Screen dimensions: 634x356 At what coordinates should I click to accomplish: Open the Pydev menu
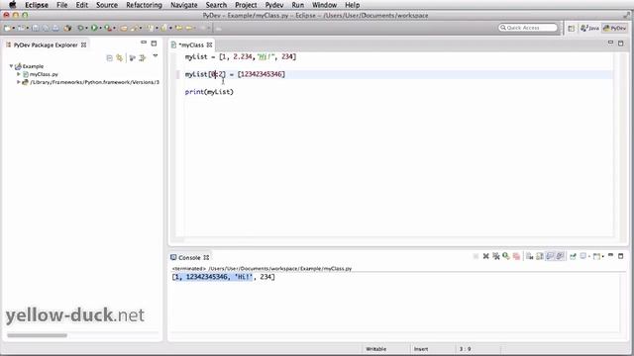click(274, 5)
